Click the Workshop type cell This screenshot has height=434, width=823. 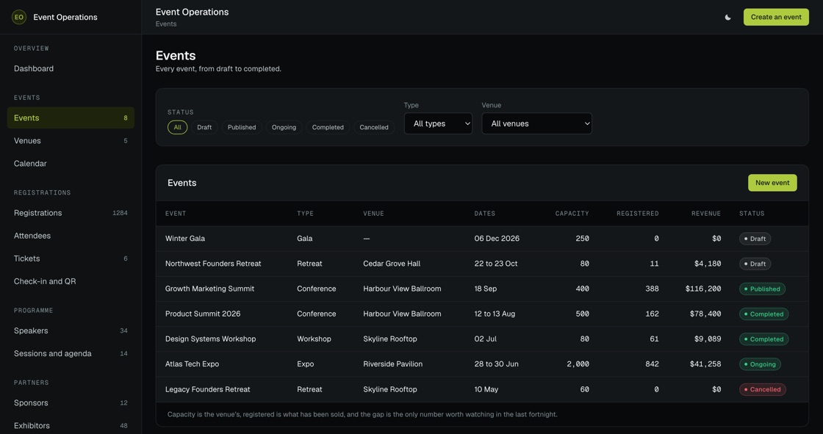(x=314, y=339)
